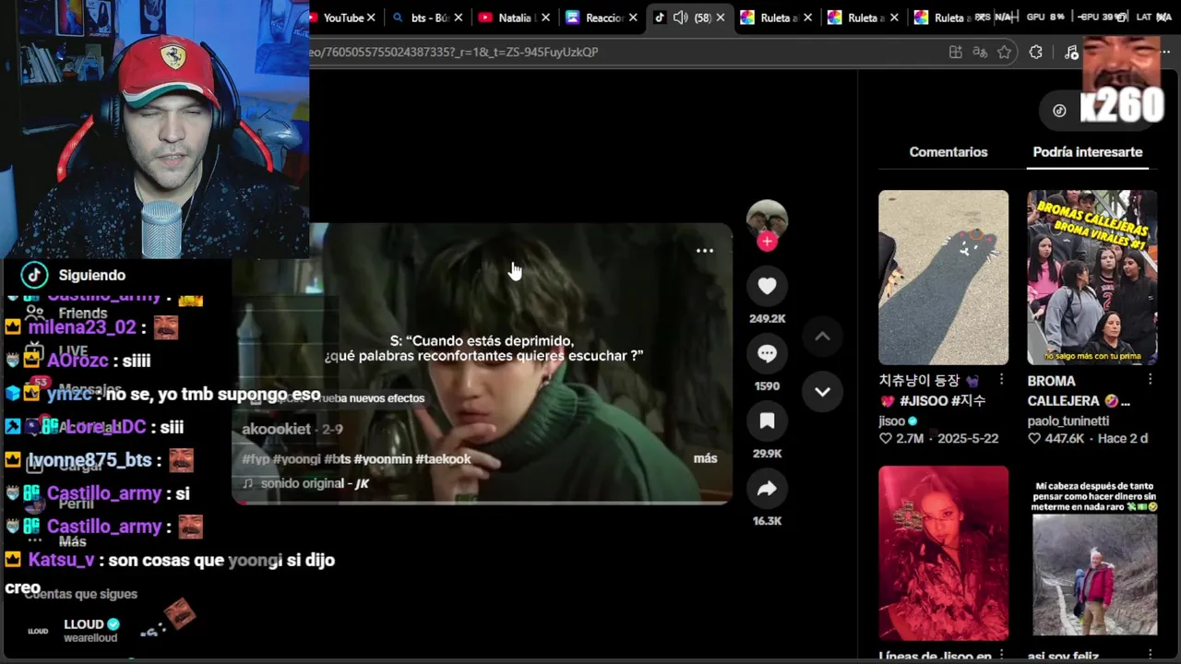
Task: Open the Friends sidebar item
Action: (x=83, y=314)
